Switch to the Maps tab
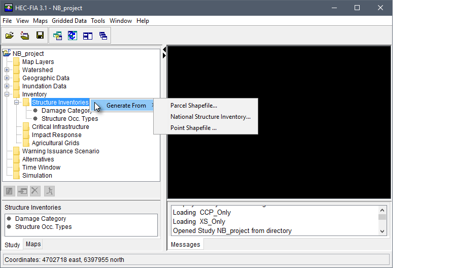Image resolution: width=452 pixels, height=268 pixels. point(33,244)
